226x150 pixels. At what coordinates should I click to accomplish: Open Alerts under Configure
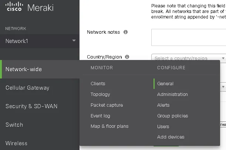pyautogui.click(x=163, y=105)
